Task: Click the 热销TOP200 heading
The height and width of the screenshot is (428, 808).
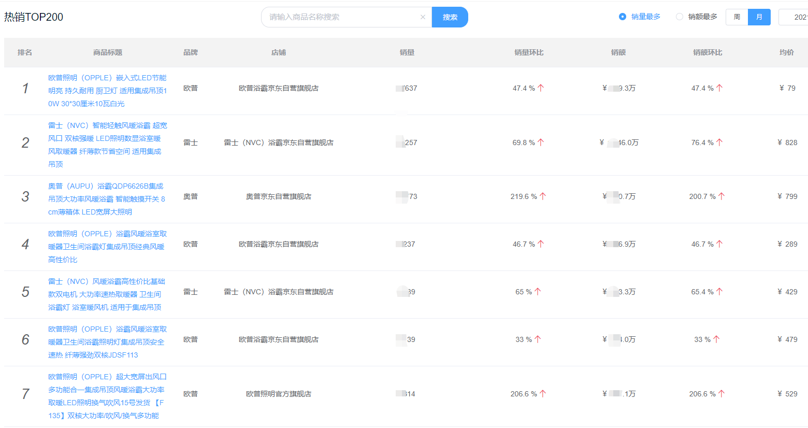Action: click(x=34, y=17)
